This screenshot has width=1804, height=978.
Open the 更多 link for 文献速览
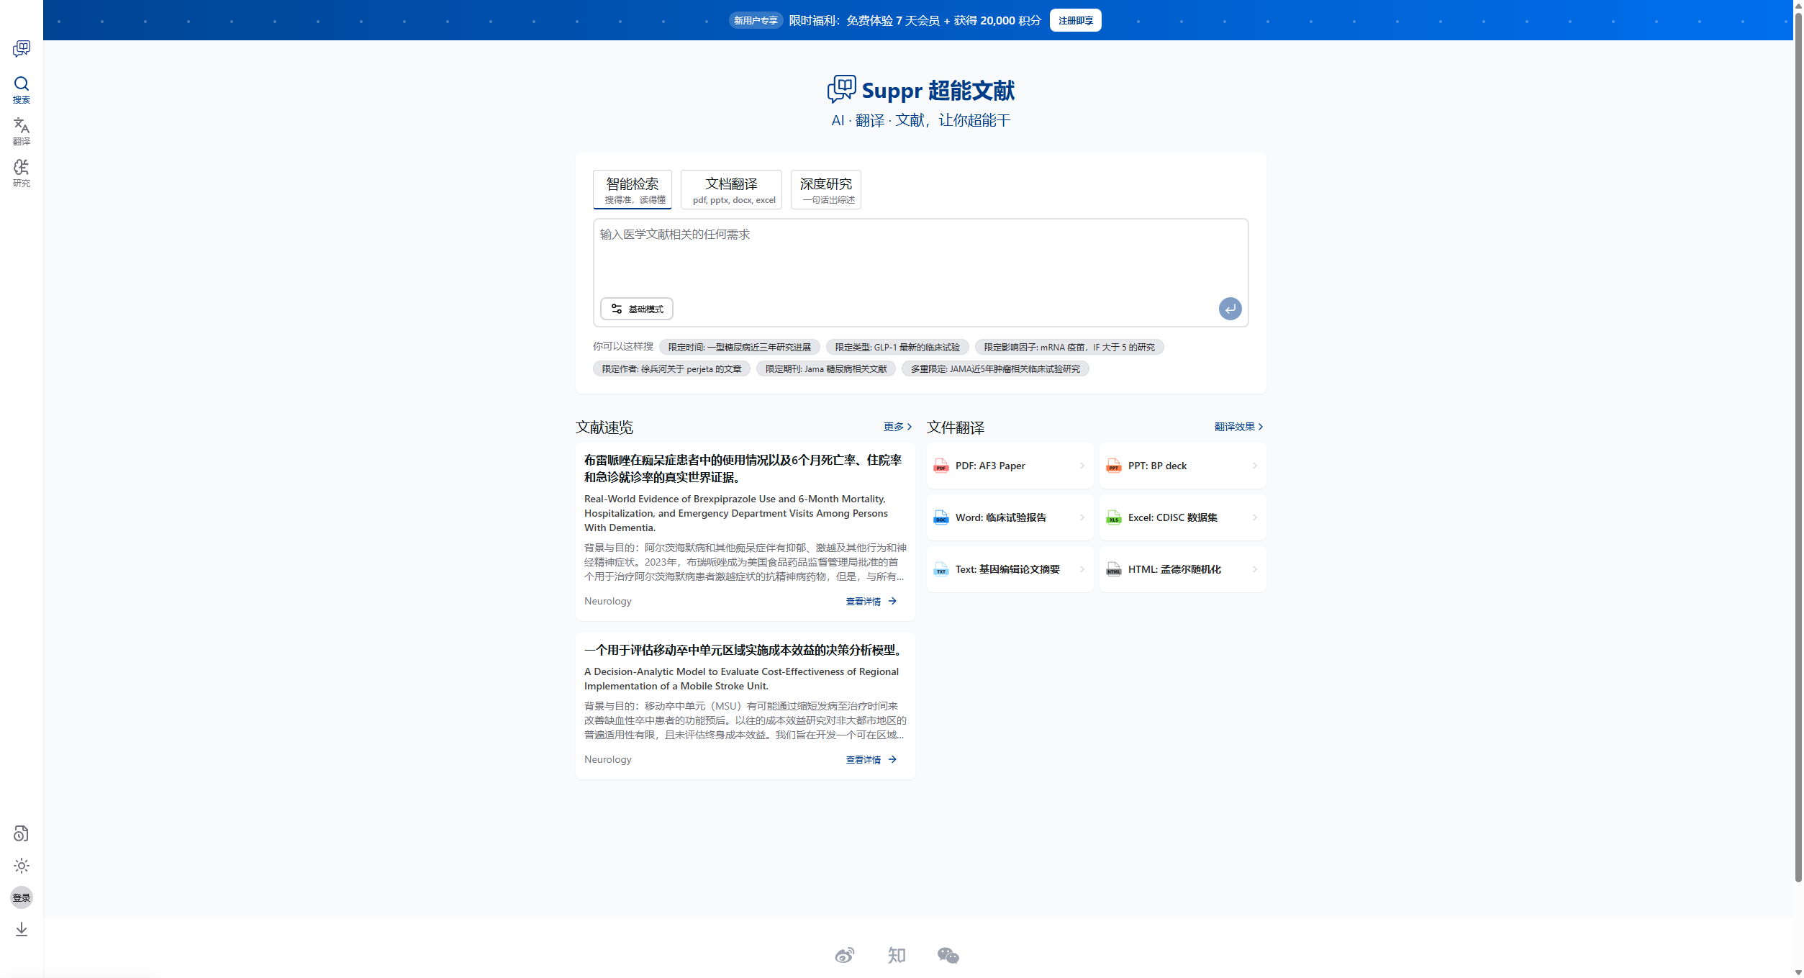point(897,427)
